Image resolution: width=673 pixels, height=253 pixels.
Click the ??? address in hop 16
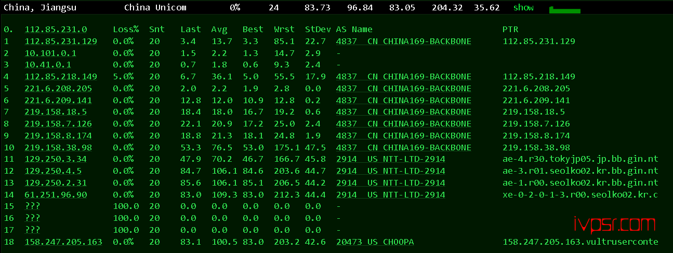[x=32, y=218]
